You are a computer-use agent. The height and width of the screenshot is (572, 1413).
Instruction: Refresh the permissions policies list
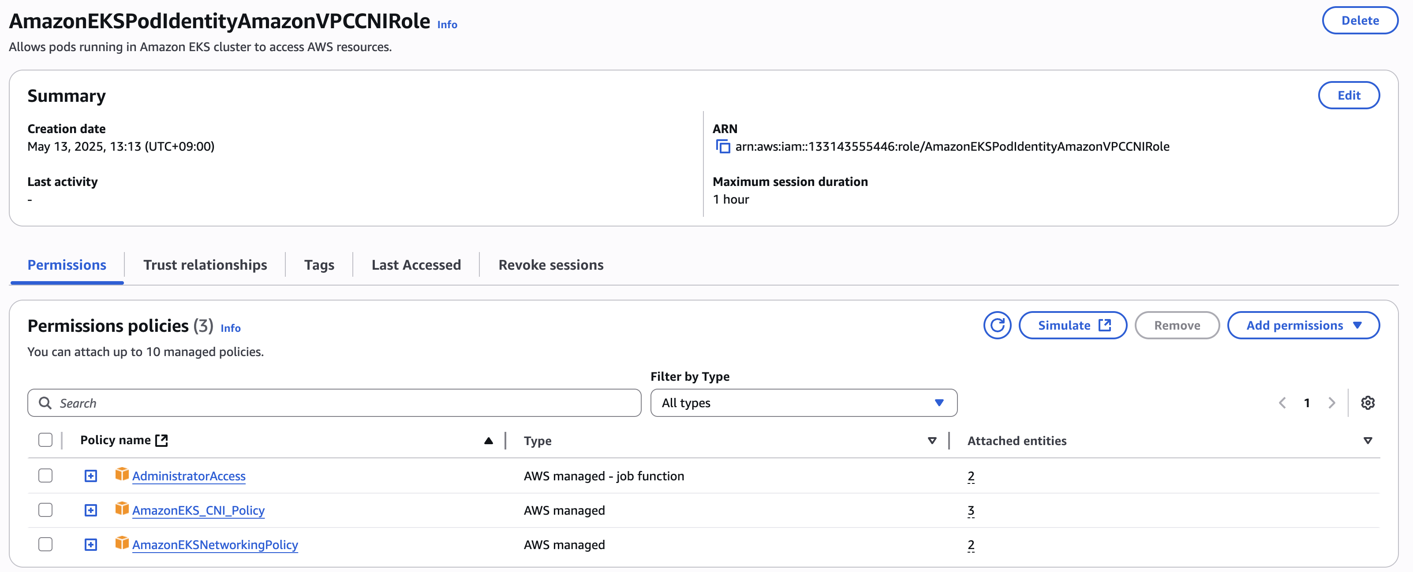tap(997, 326)
